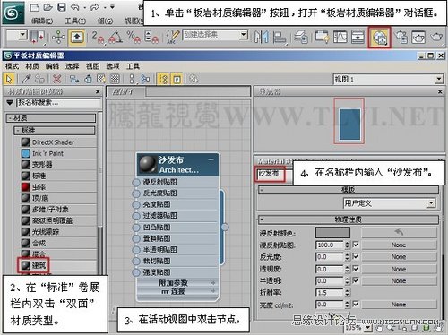Click the Open file folder icon
The height and width of the screenshot is (335, 448).
point(48,7)
